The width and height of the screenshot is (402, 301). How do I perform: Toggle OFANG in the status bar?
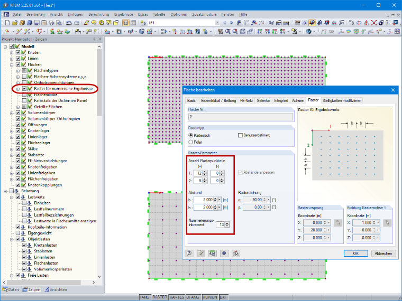click(193, 297)
